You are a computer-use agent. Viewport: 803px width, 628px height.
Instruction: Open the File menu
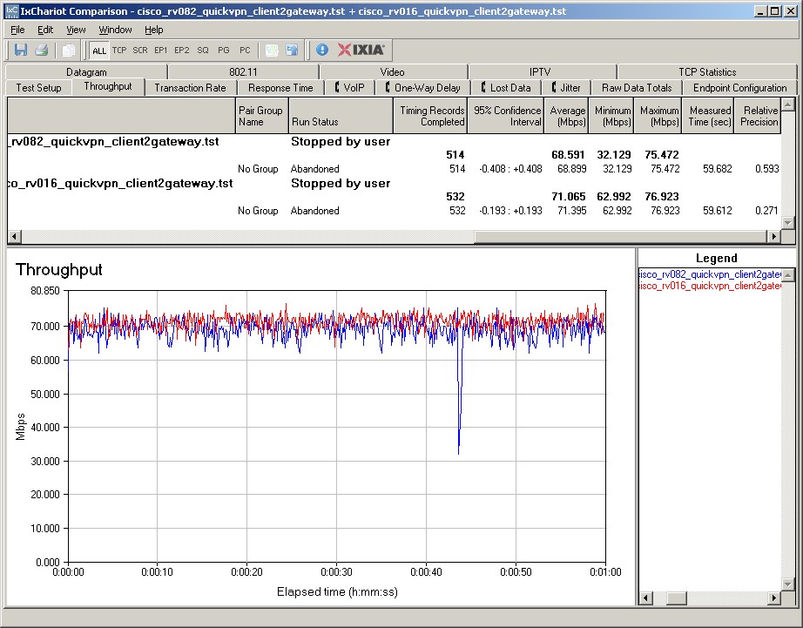tap(17, 30)
